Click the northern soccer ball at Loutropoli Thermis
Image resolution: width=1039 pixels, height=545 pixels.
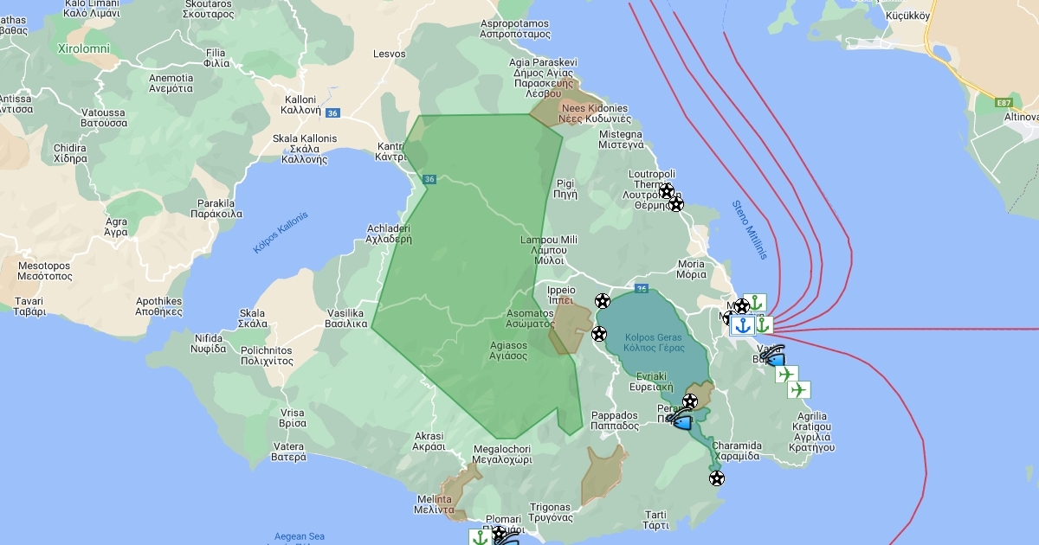pyautogui.click(x=666, y=190)
